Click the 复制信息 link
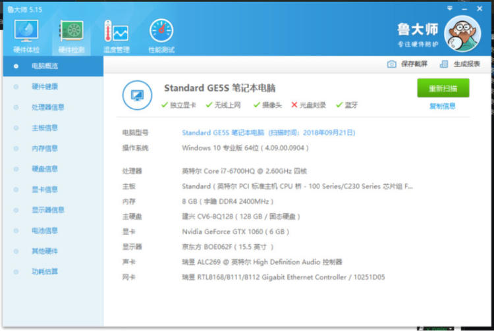This screenshot has width=494, height=331. 443,106
